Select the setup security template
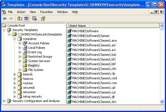The width and height of the screenshot is (166, 112). click(32, 96)
